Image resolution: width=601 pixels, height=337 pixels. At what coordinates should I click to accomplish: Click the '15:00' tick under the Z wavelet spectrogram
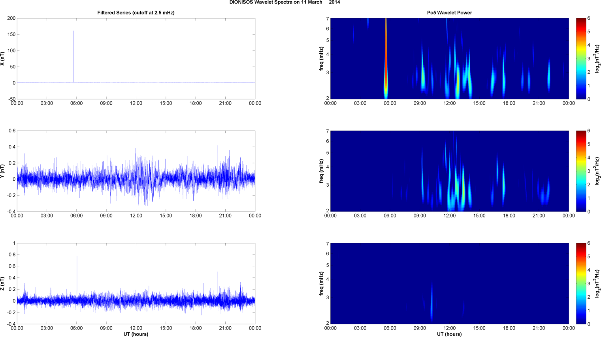479,328
